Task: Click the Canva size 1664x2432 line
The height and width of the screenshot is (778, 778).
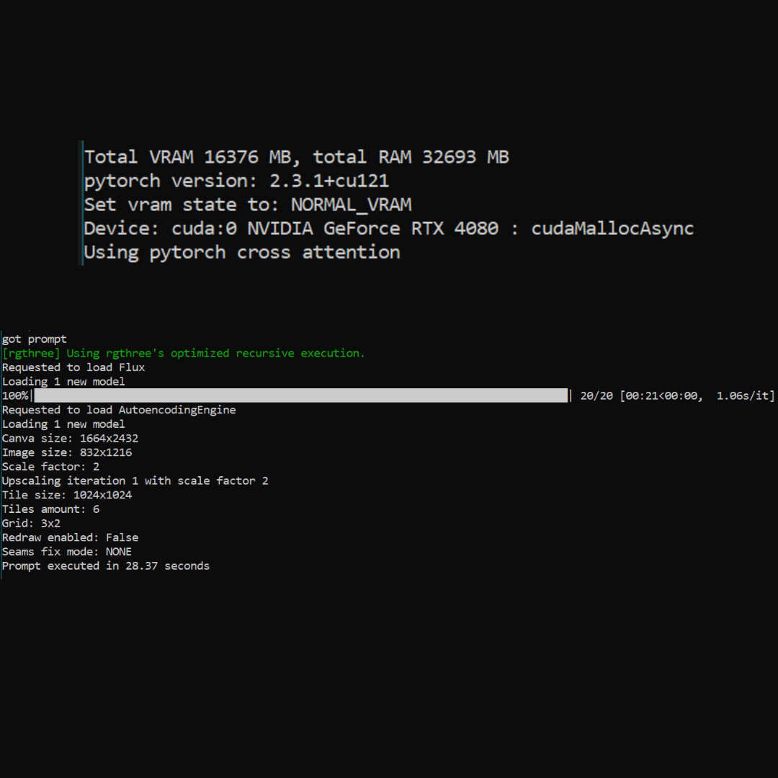Action: [x=70, y=438]
